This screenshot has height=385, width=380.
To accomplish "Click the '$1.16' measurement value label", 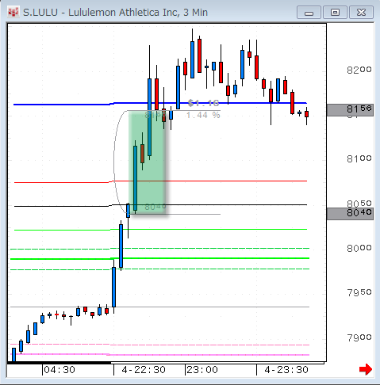I will 203,103.
